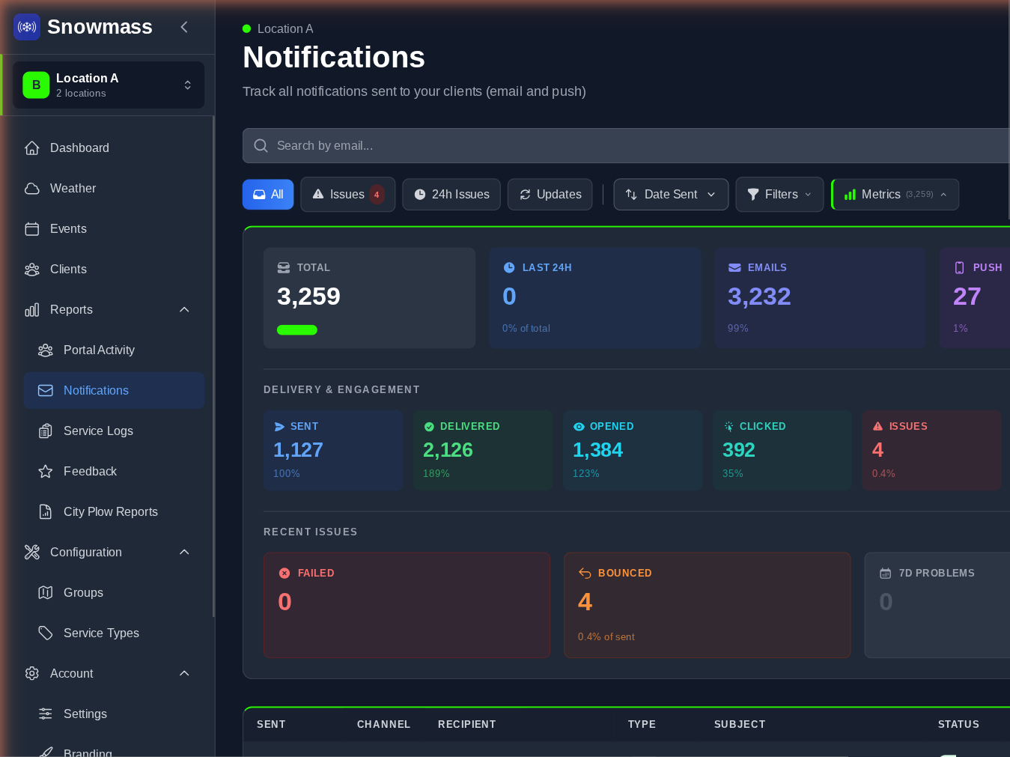The height and width of the screenshot is (757, 1010).
Task: Toggle the Issues filter chip
Action: [347, 195]
